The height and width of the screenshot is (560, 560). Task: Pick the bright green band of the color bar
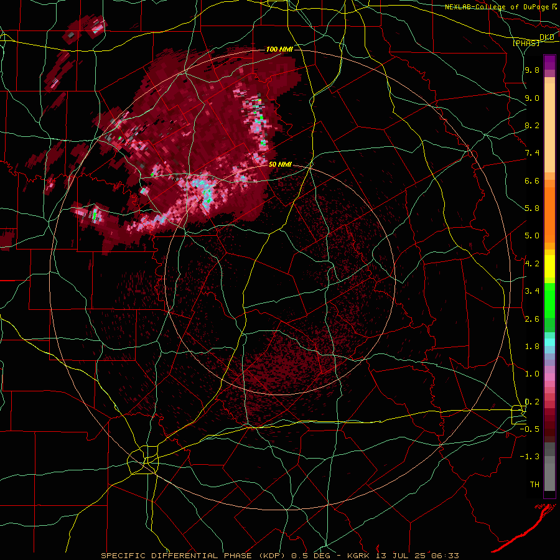click(549, 300)
